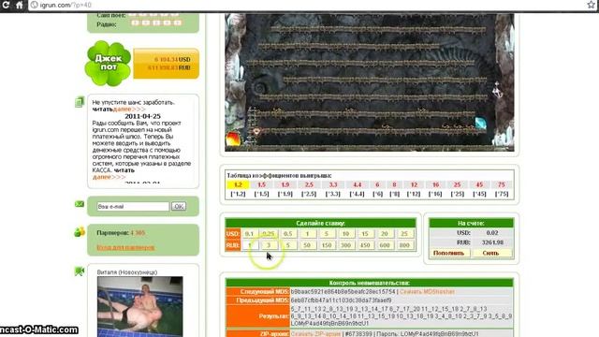Viewport: 599px width, 337px height.
Task: Place a 5 USD bet
Action: (327, 233)
